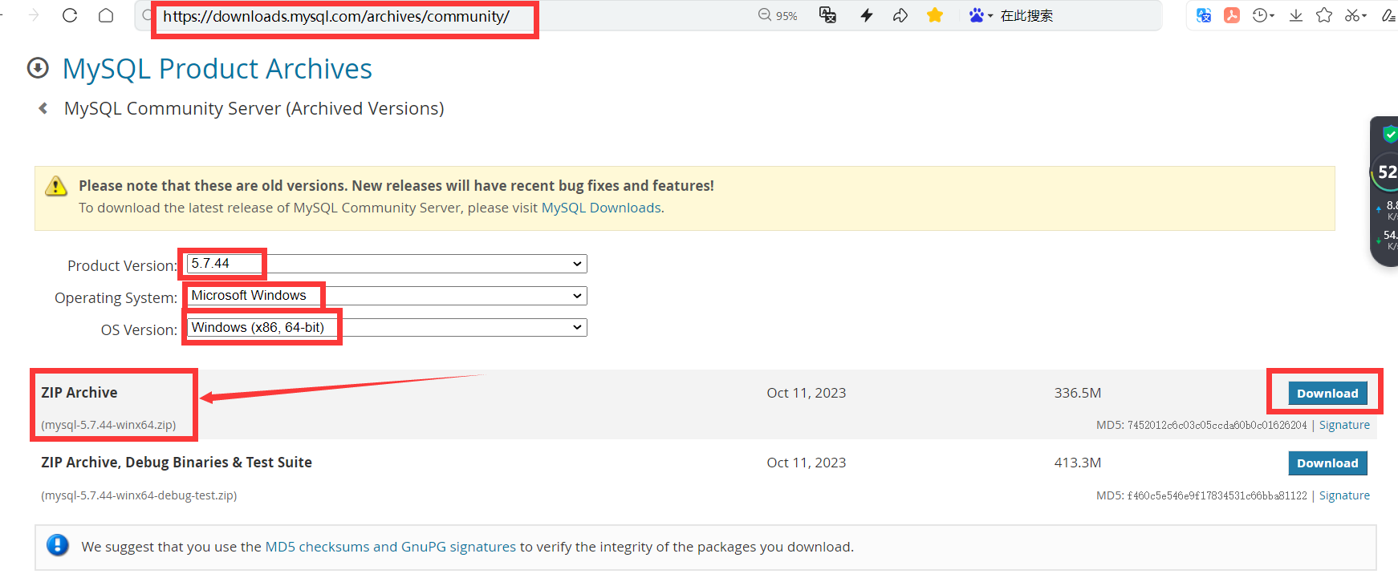The image size is (1398, 586).
Task: Open the favorites star outline icon
Action: click(1324, 15)
